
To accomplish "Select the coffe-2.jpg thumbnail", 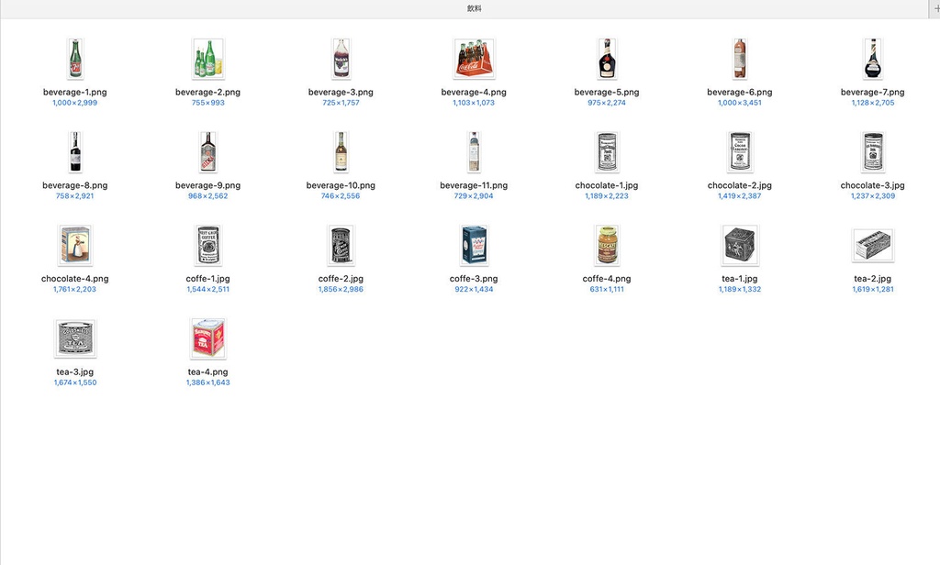I will 341,245.
